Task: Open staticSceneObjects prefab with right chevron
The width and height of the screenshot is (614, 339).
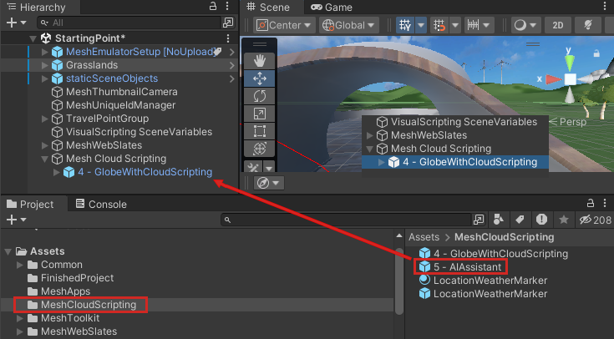Action: 232,78
